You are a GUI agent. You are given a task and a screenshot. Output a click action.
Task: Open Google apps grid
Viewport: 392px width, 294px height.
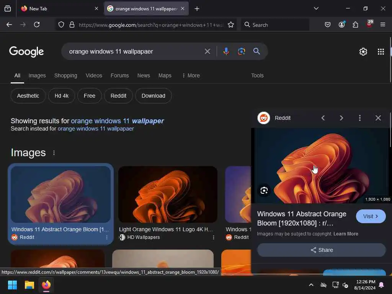click(x=381, y=52)
